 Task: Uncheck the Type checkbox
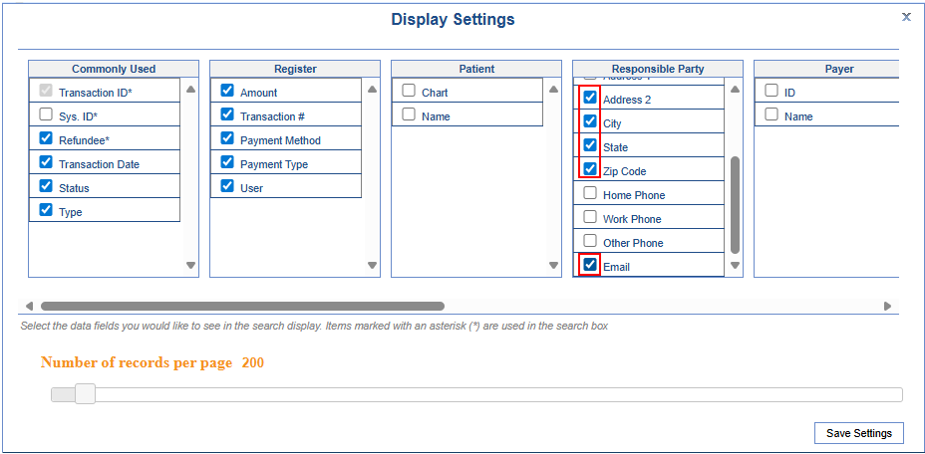click(x=46, y=210)
